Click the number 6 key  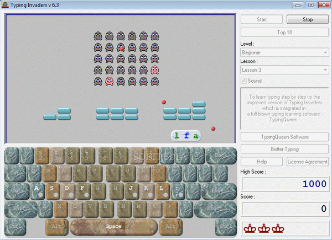tap(106, 156)
